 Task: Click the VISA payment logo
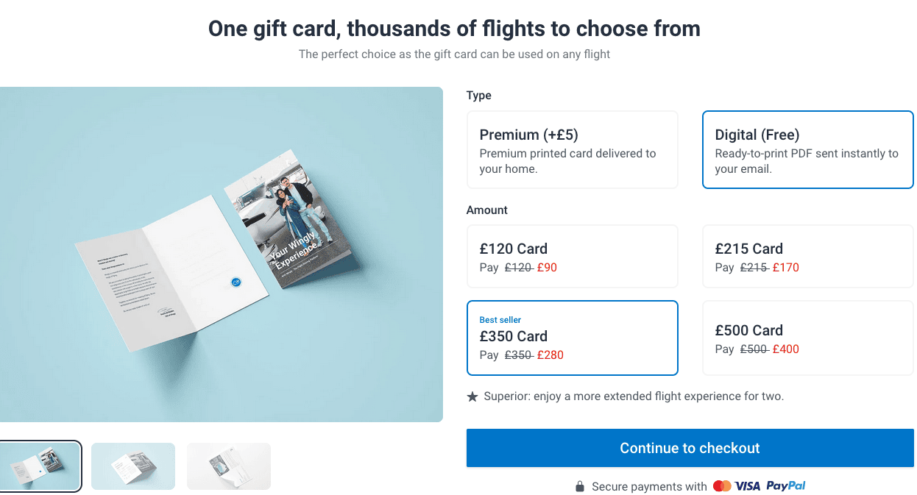point(747,486)
